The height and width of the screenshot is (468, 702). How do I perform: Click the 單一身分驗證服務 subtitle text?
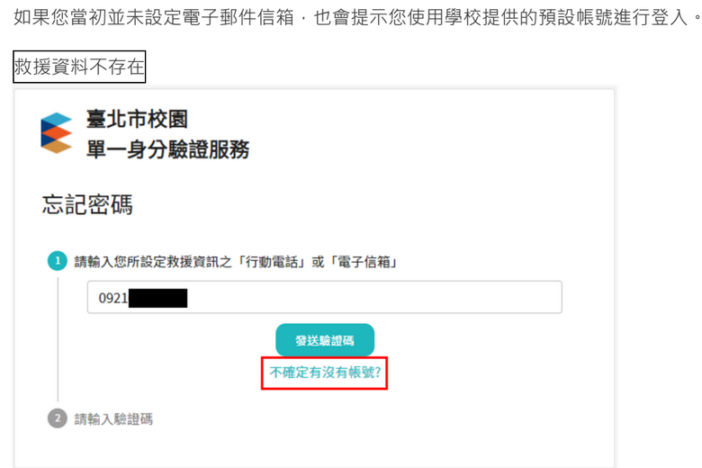coord(168,149)
